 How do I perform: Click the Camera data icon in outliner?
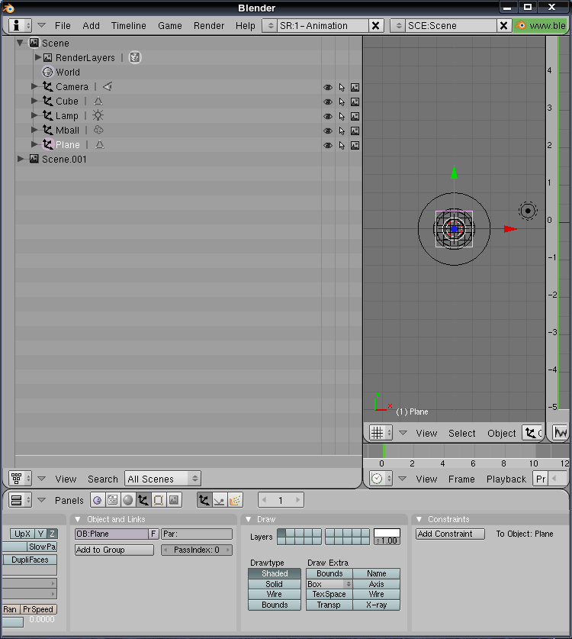pyautogui.click(x=108, y=86)
